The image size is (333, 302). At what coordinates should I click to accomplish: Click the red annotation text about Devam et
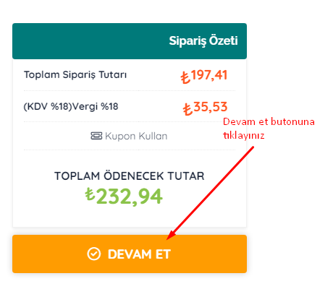point(269,129)
